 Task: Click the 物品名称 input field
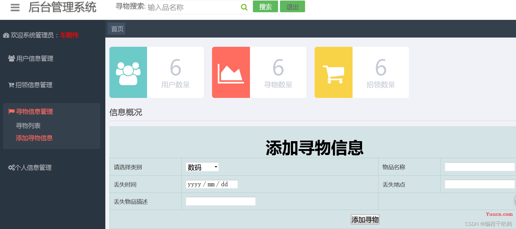tap(480, 167)
